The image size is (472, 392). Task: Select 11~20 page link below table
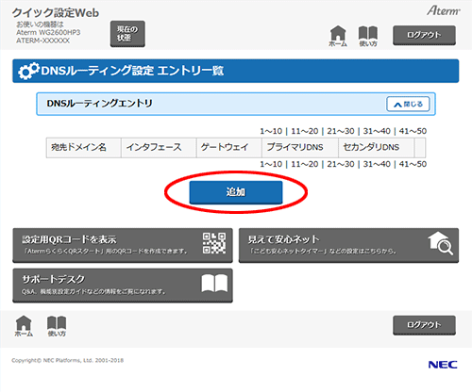(x=305, y=164)
